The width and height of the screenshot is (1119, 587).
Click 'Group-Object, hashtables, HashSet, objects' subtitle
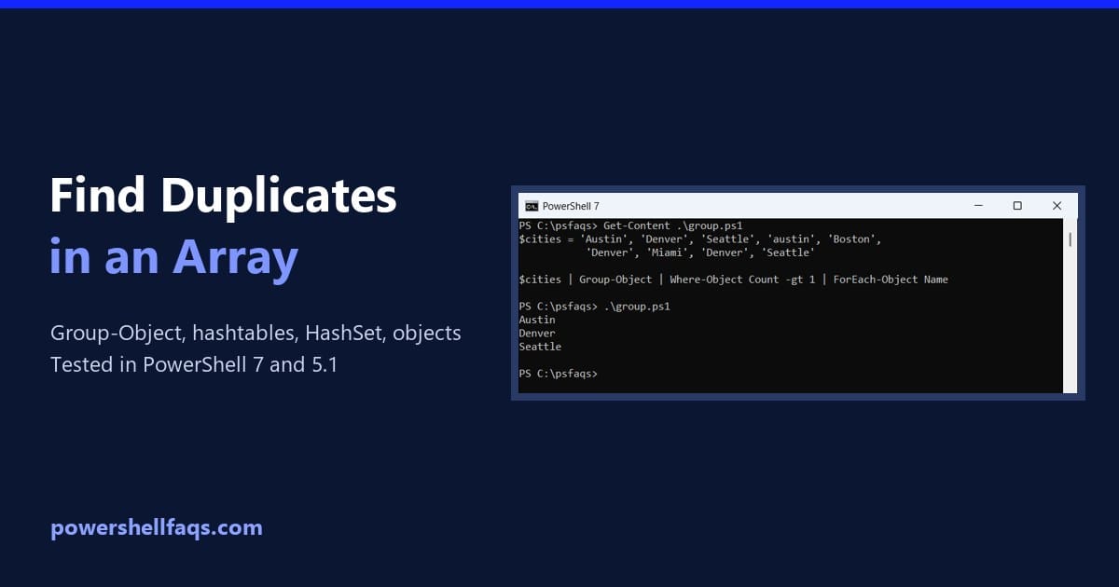[x=256, y=334]
